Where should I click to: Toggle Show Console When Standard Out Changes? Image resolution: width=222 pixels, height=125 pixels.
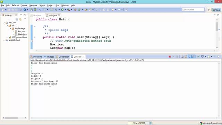coord(190,57)
